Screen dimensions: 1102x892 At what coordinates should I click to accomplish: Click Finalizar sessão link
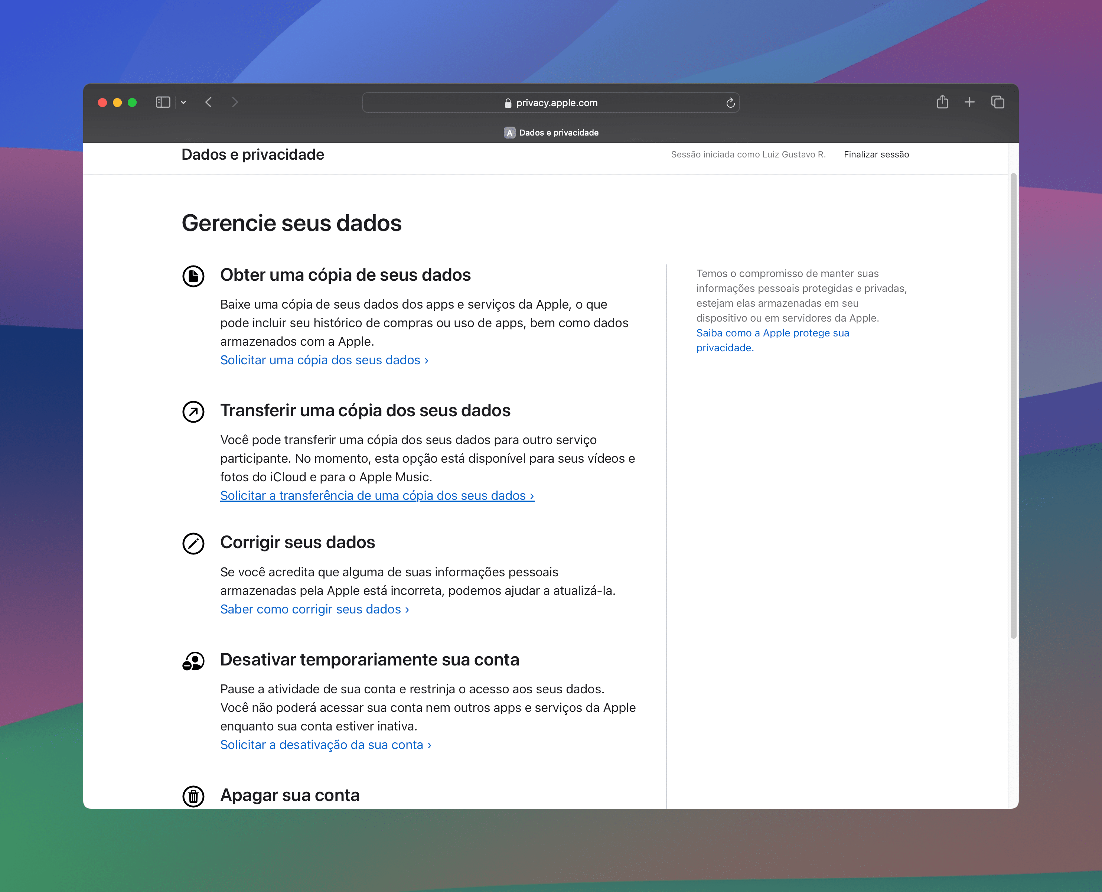pos(876,154)
